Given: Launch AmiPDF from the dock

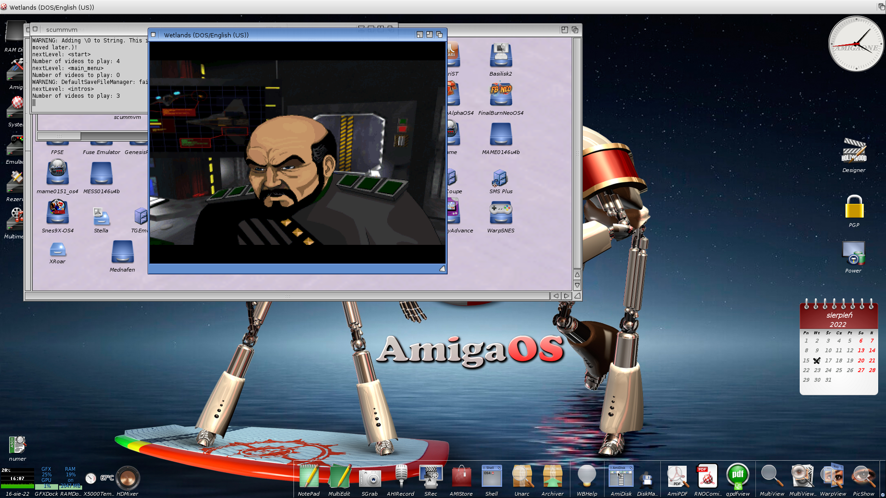Looking at the screenshot, I should (677, 476).
